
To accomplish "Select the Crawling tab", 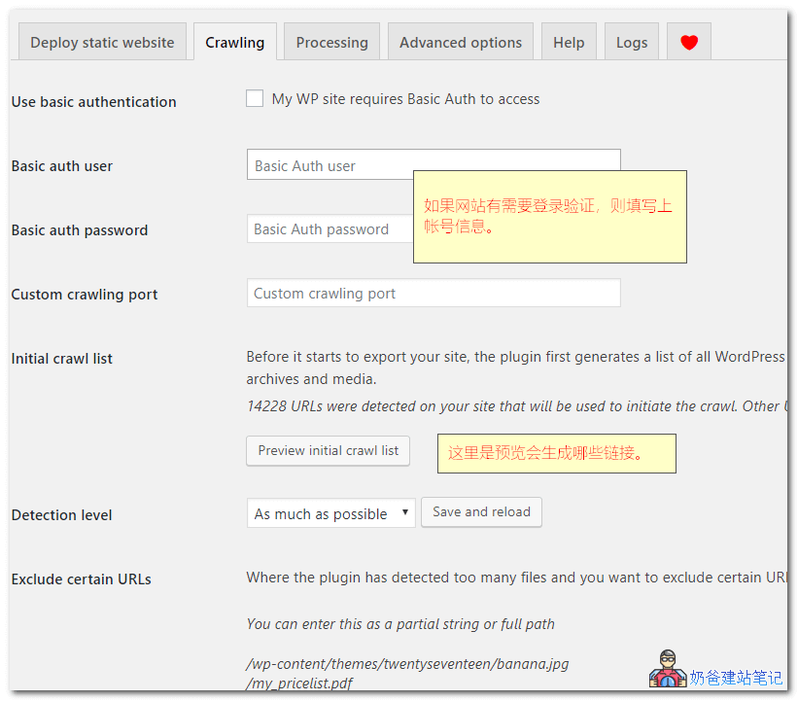I will click(x=234, y=43).
